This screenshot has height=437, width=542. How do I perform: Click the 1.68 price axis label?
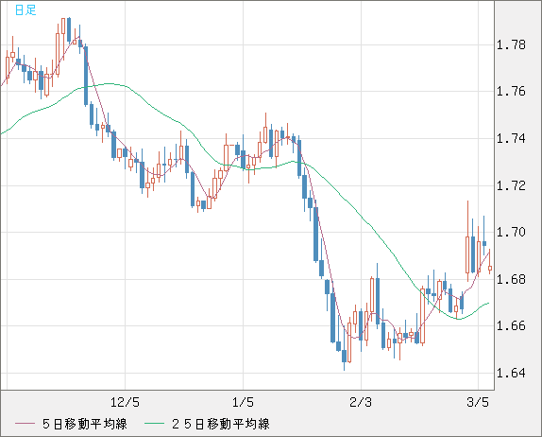511,279
